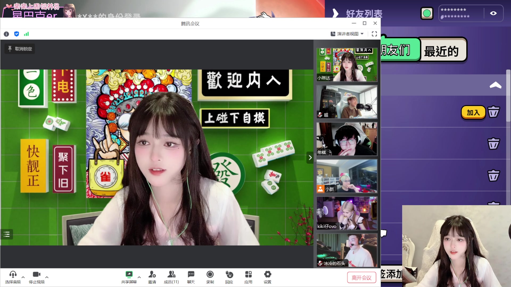Select the kiki仔ovo participant thumbnail
511x287 pixels.
pyautogui.click(x=347, y=213)
